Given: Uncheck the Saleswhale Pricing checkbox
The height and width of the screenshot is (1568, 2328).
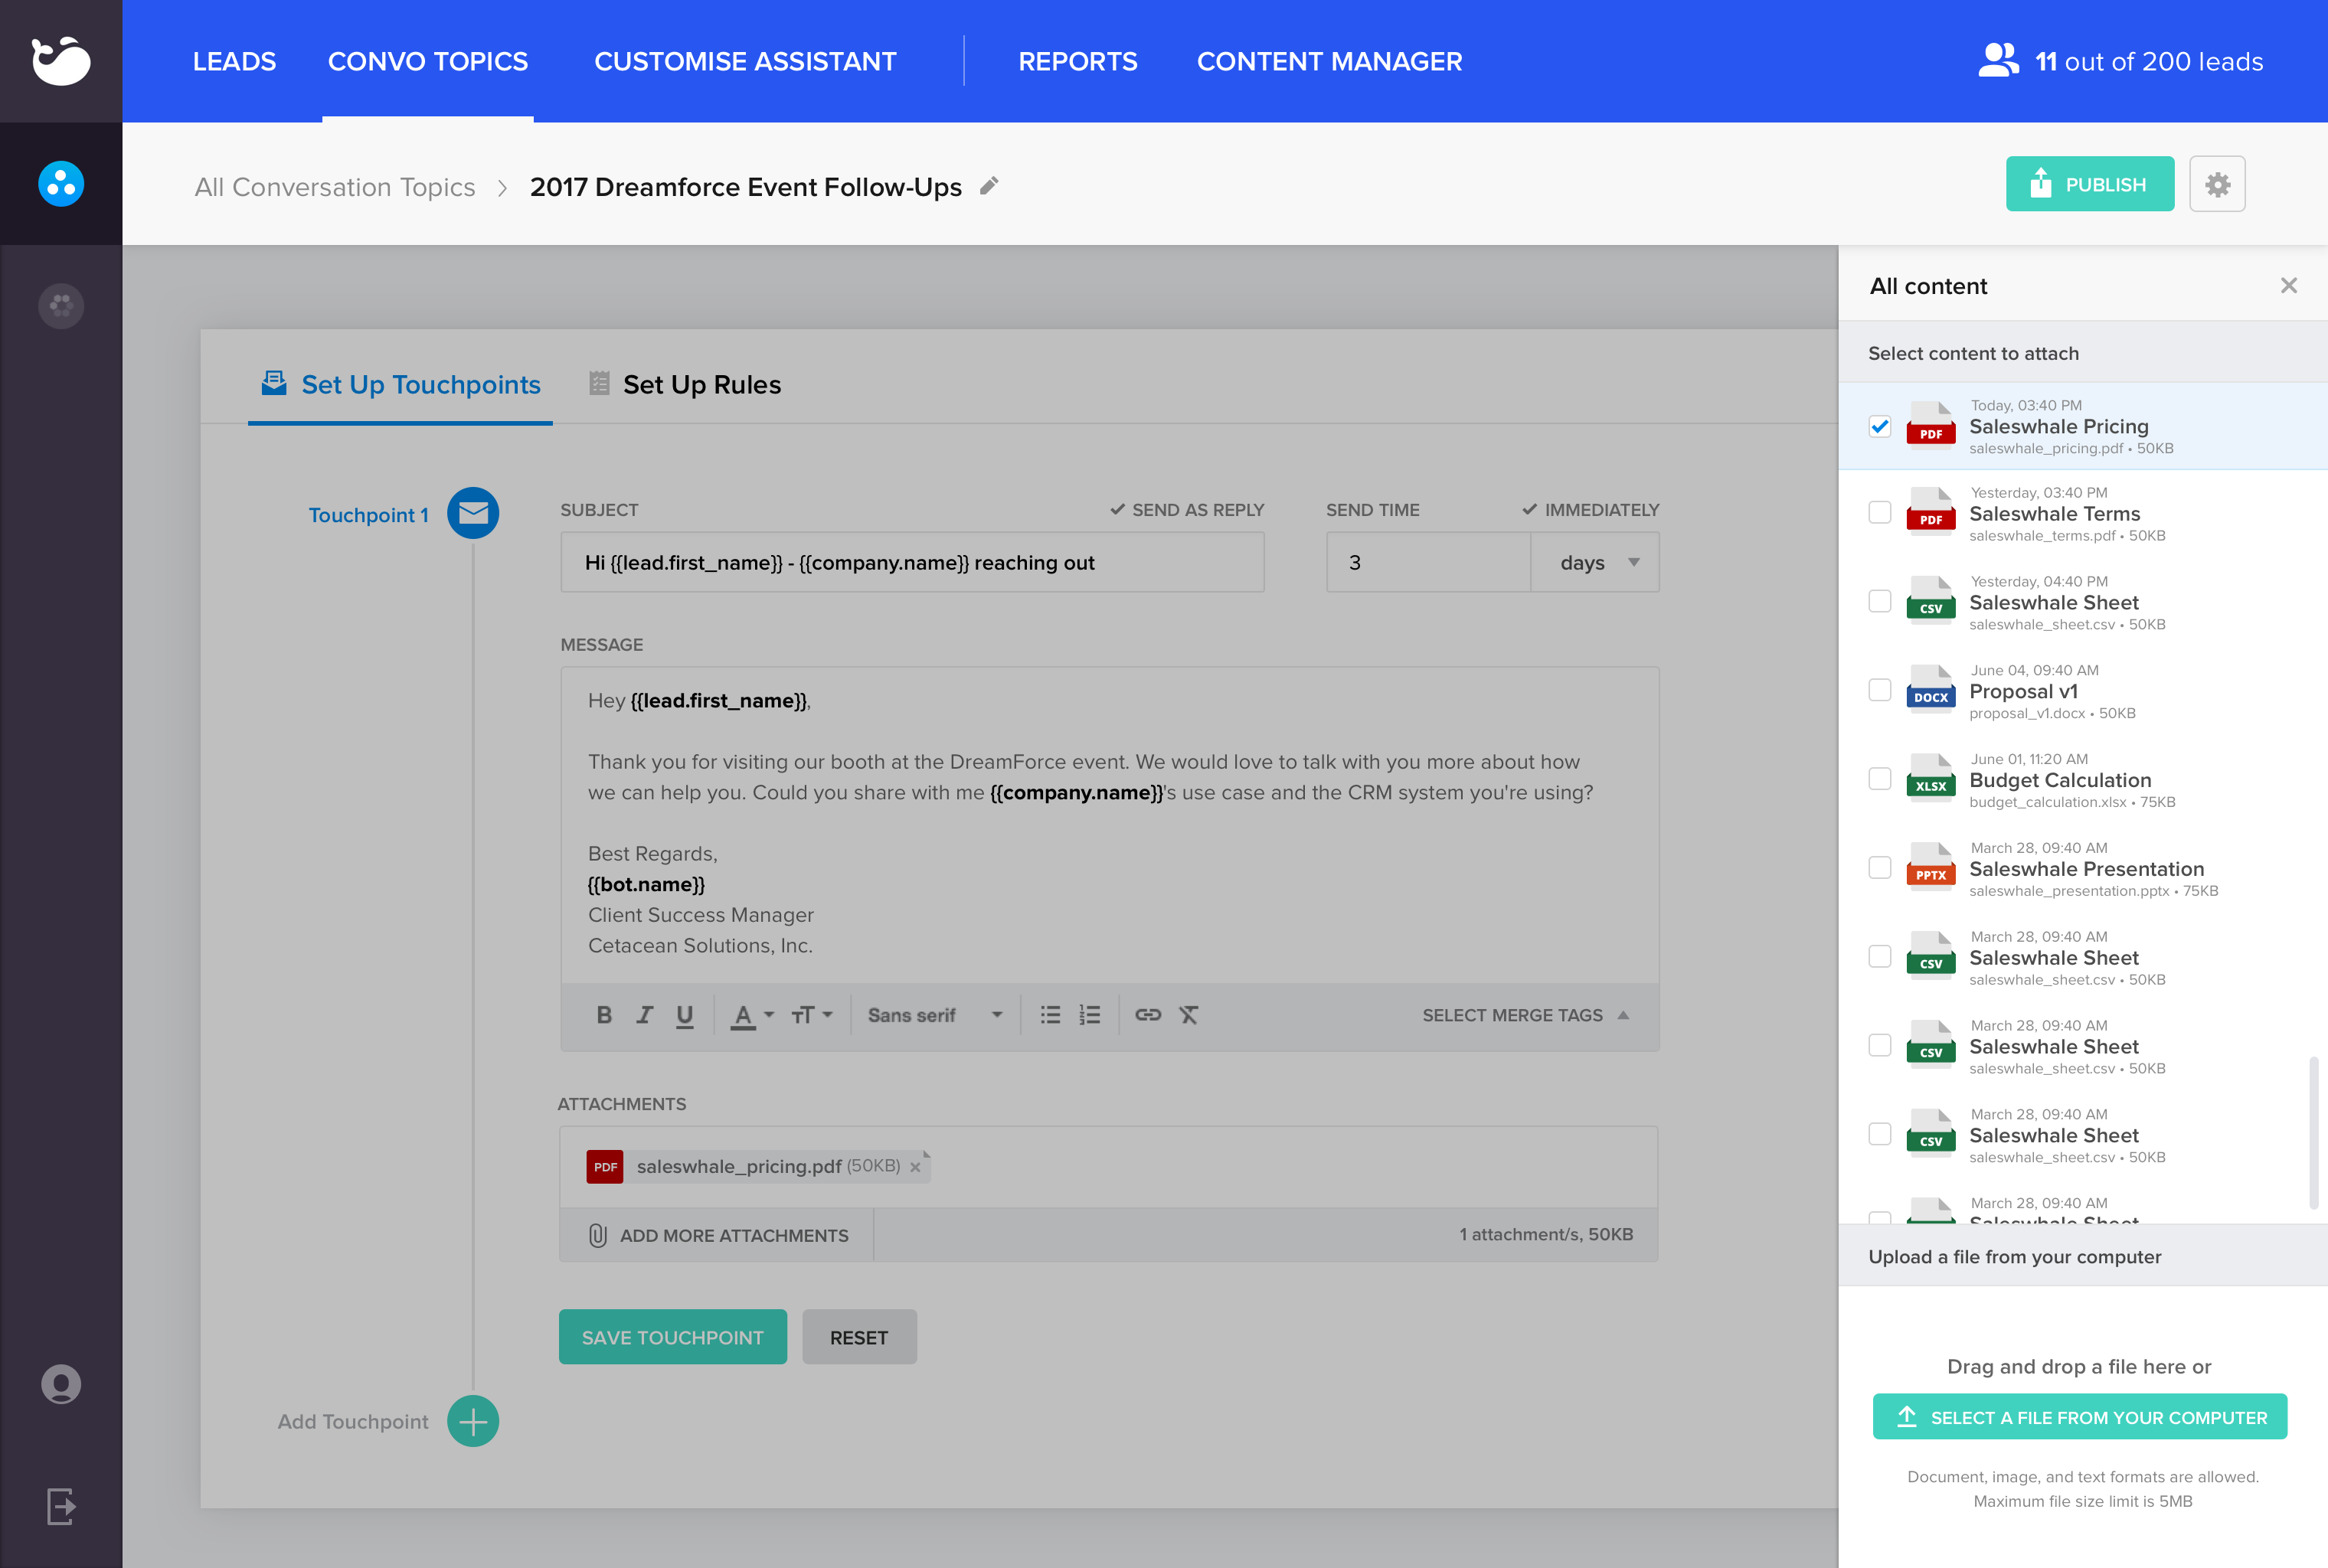Looking at the screenshot, I should point(1880,426).
